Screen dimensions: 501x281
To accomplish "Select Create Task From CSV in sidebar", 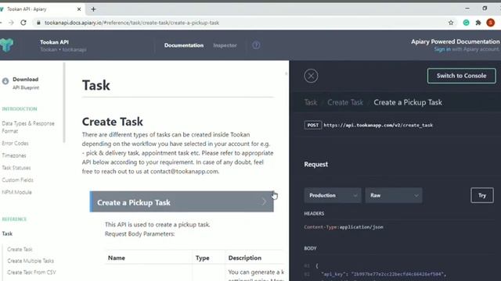I will pyautogui.click(x=31, y=272).
